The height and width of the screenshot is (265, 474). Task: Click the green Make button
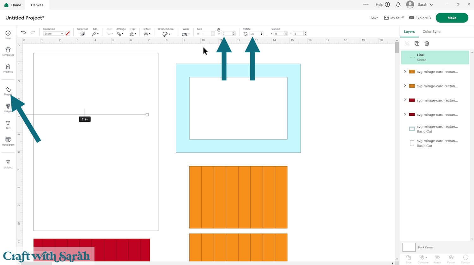(452, 18)
